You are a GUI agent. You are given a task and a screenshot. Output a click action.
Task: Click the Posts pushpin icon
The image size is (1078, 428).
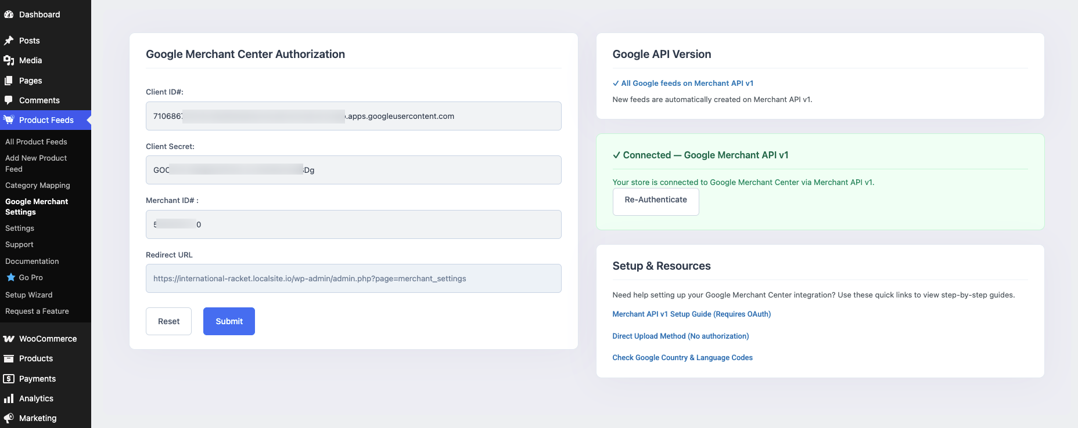point(9,41)
